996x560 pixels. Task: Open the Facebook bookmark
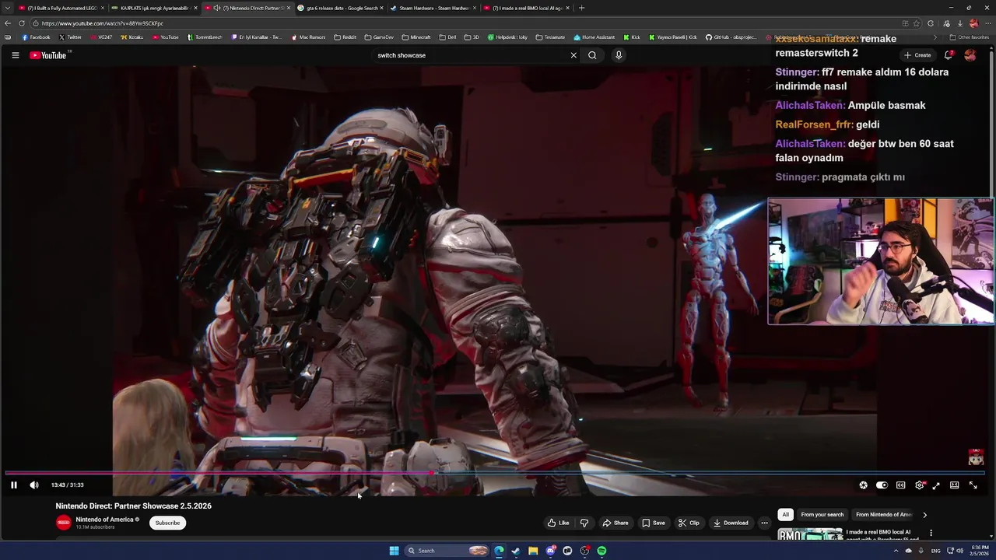click(x=36, y=37)
